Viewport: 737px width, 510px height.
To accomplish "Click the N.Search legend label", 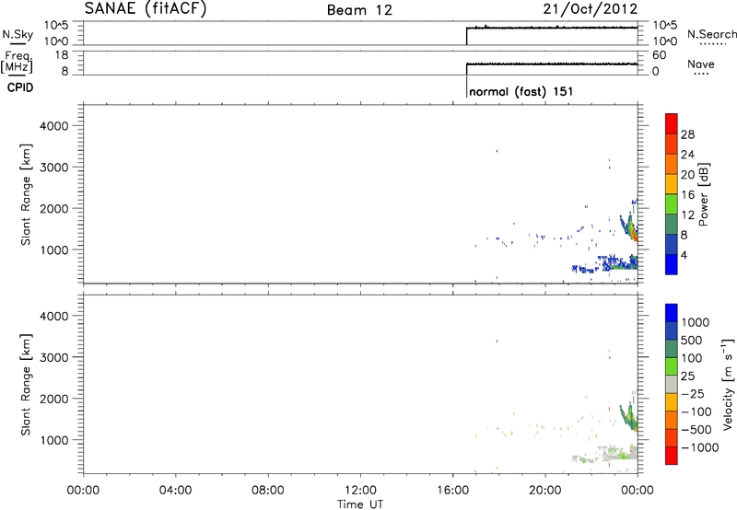I will [x=712, y=34].
